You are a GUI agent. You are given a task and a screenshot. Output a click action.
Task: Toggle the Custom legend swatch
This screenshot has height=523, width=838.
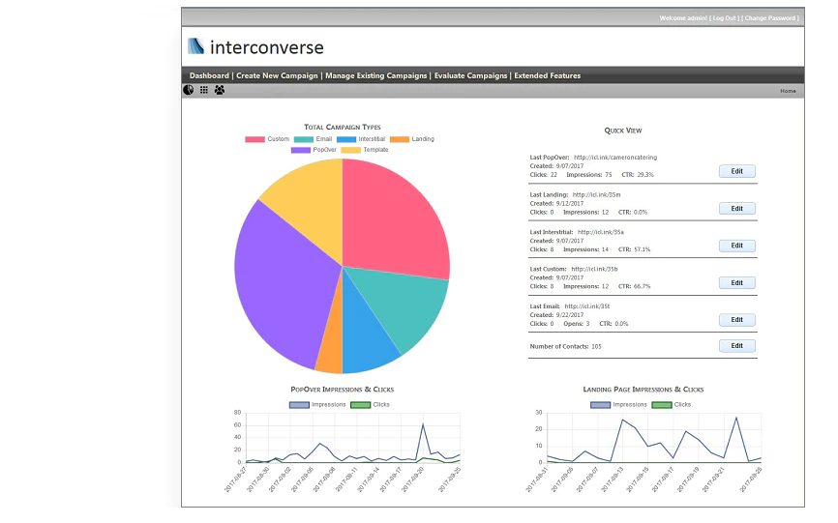(x=254, y=139)
